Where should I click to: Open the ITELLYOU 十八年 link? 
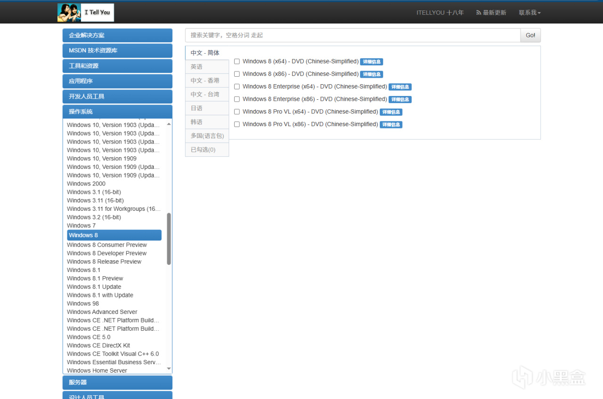440,13
